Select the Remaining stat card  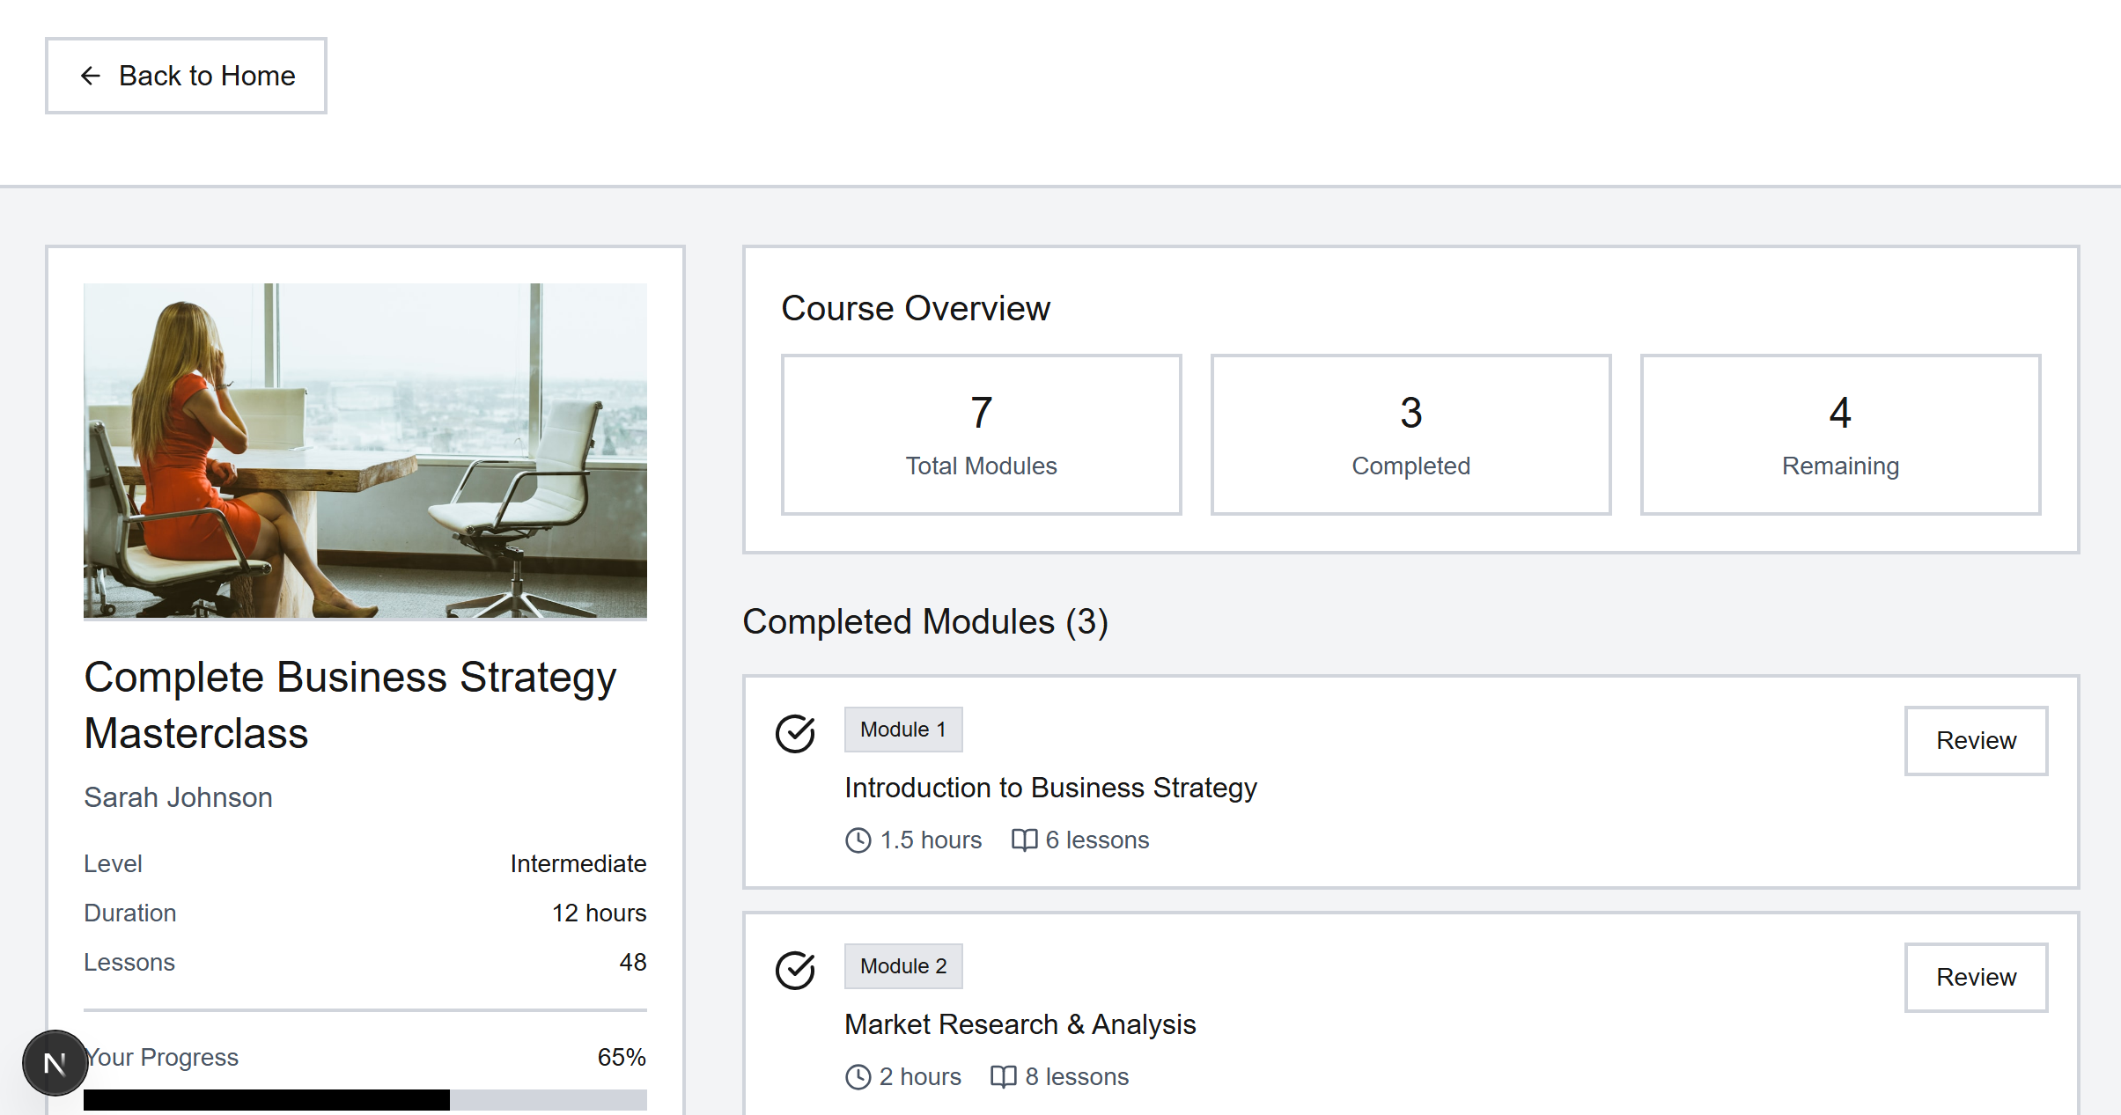click(1840, 435)
